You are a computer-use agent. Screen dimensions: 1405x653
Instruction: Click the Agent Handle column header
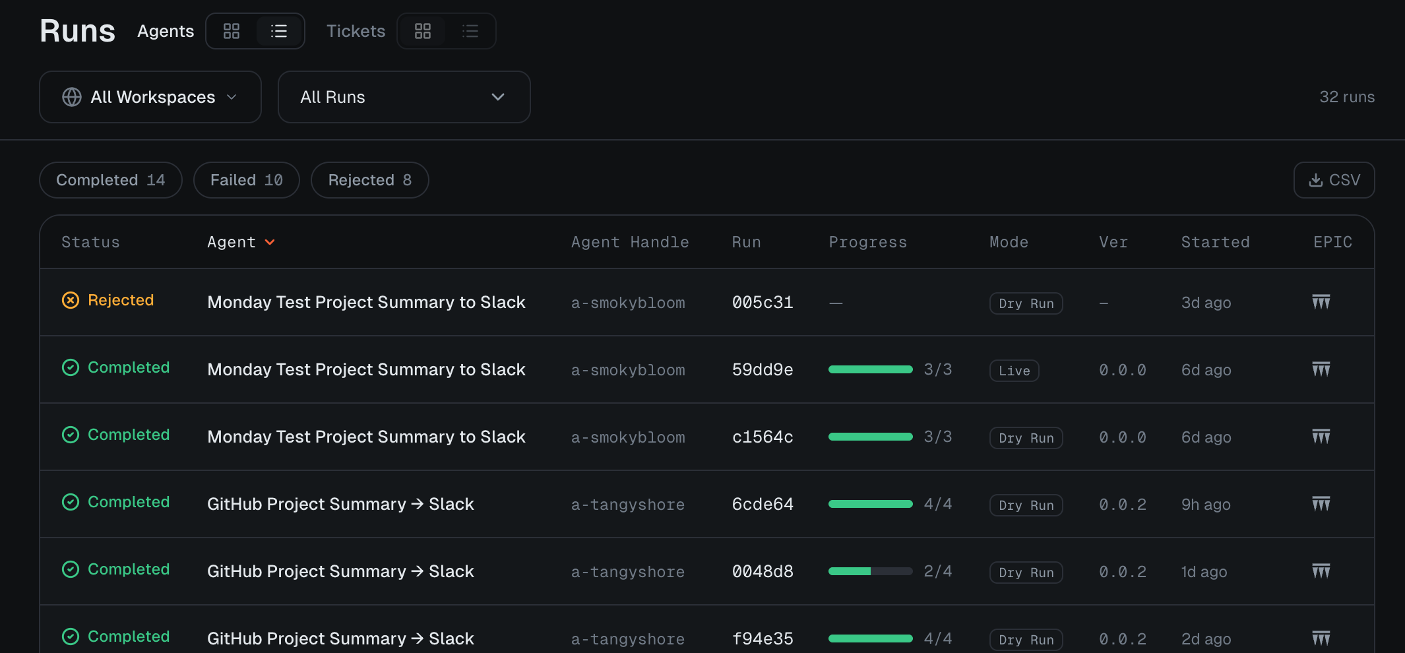(630, 242)
